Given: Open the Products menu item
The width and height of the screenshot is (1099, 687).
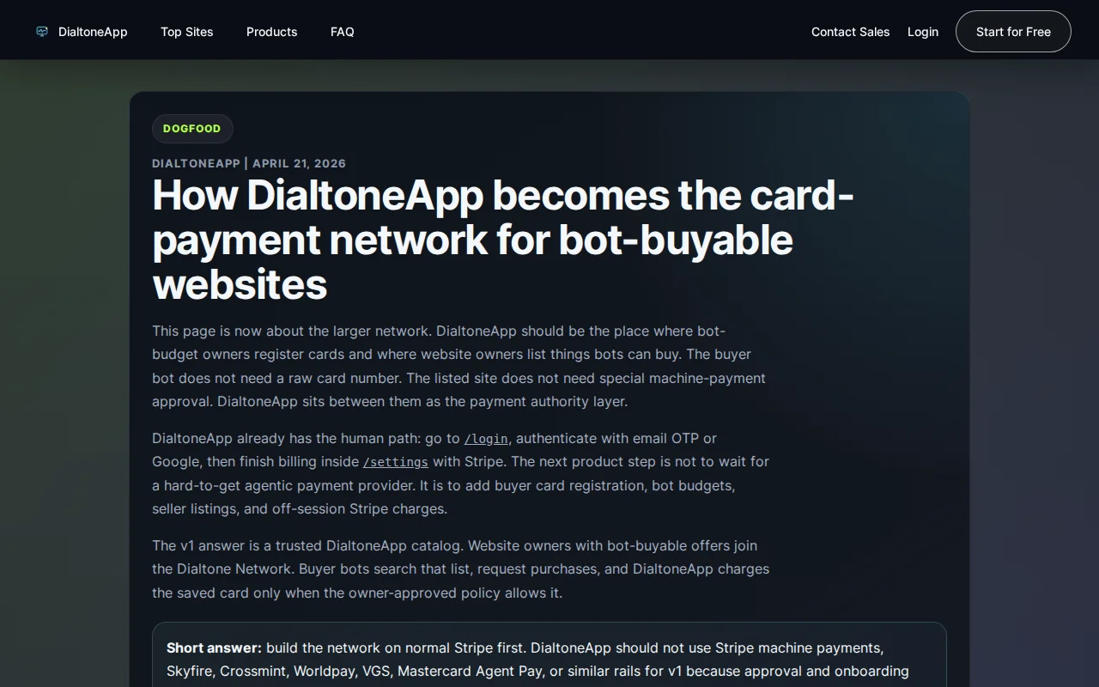Looking at the screenshot, I should pos(271,32).
